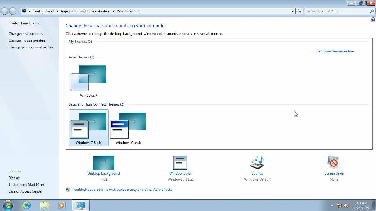Click the Refresh button in address bar
376x211 pixels.
(x=299, y=11)
